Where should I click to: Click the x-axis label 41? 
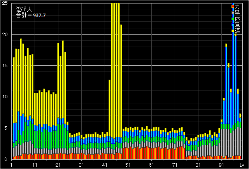click(x=105, y=165)
